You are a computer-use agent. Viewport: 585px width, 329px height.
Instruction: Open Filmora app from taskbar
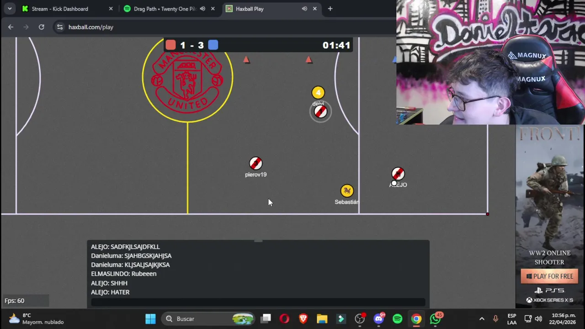[x=341, y=318]
